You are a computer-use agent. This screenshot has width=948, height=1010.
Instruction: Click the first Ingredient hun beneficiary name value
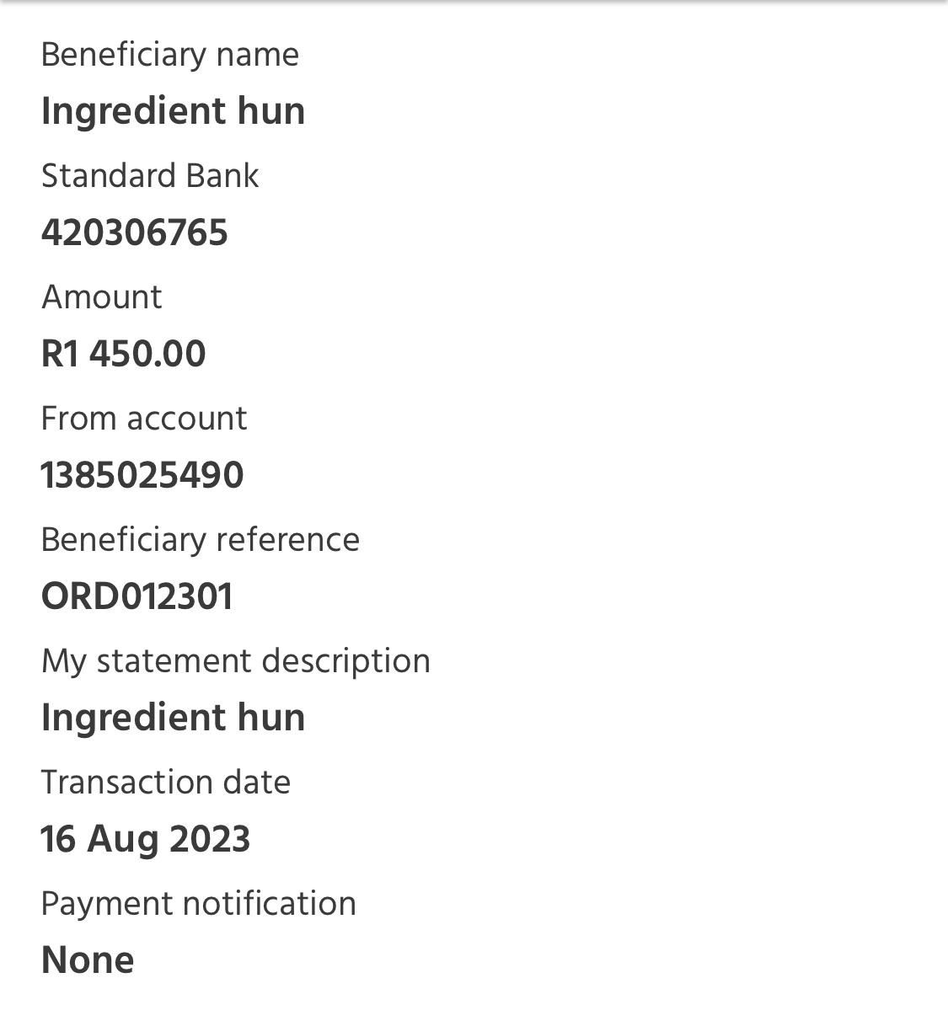point(173,112)
